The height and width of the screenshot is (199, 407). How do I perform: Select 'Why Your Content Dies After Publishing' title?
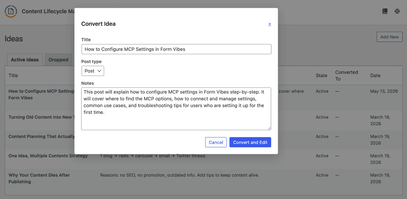pos(39,178)
